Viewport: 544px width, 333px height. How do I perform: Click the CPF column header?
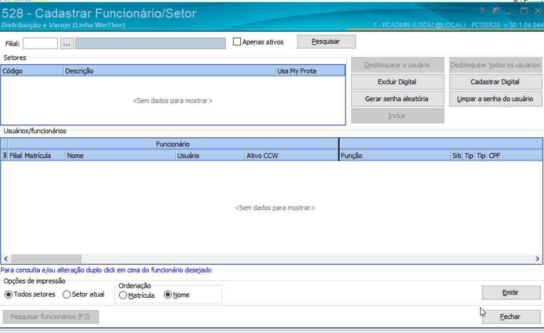[515, 155]
